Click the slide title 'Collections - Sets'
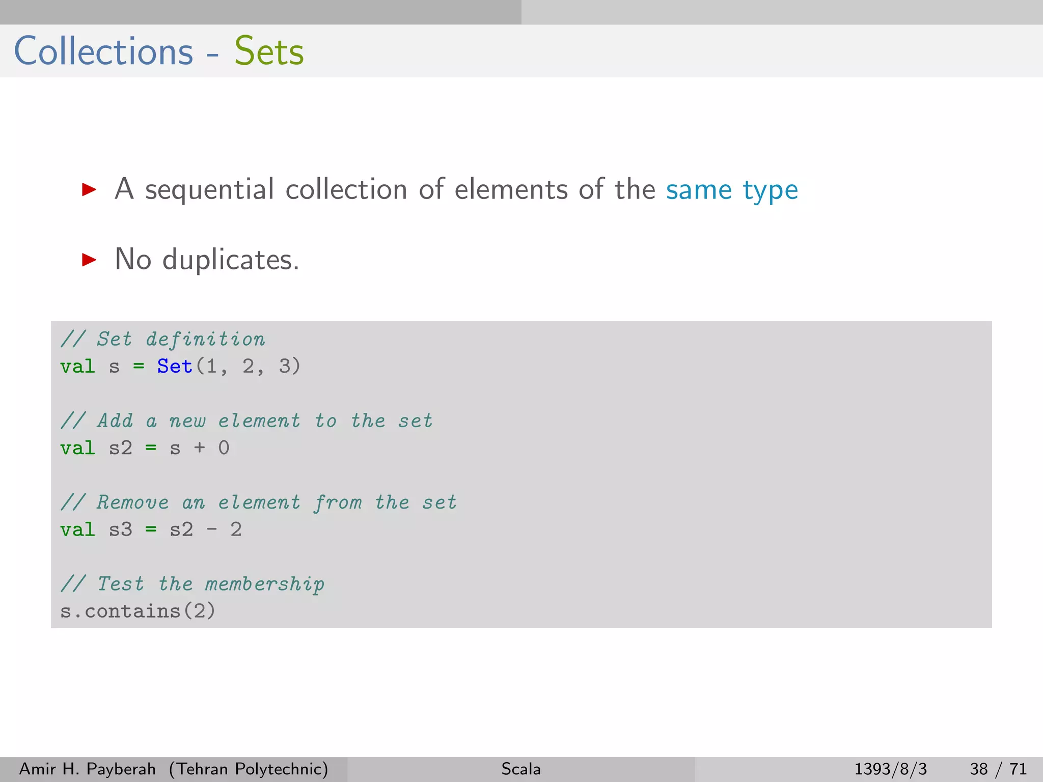The height and width of the screenshot is (782, 1043). click(159, 51)
